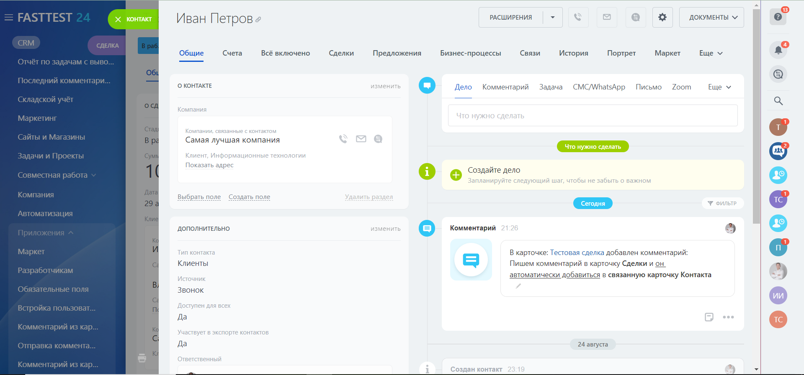
Task: Select the Zoom activity tab
Action: (x=682, y=87)
